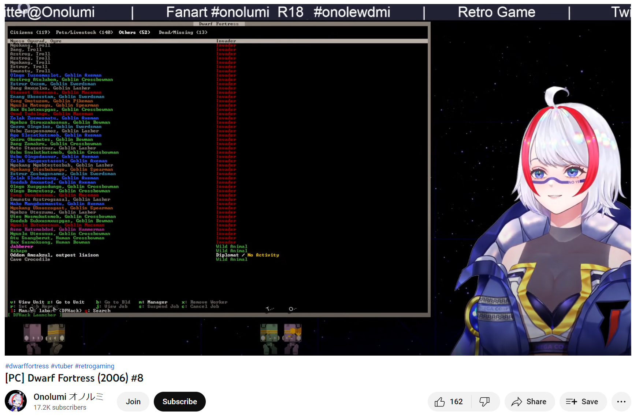Go to the Onolumi オノルミ channel name
This screenshot has width=632, height=417.
(x=68, y=397)
